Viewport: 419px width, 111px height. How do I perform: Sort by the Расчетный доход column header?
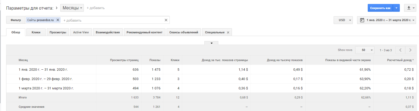399,60
